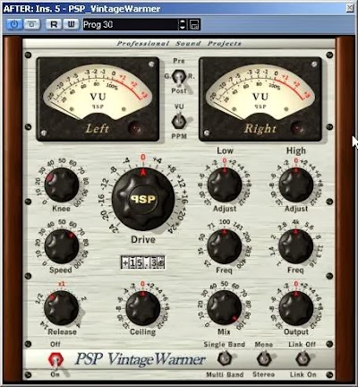Viewport: 358px width, 387px height.
Task: Flip the VU/PPM meter mode switch
Action: point(179,121)
